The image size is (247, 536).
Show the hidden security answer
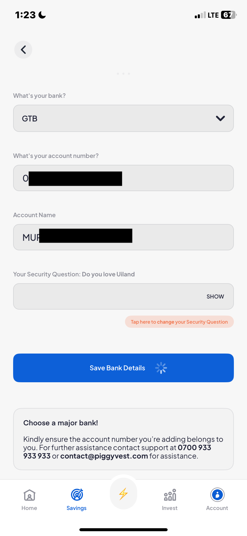tap(215, 296)
